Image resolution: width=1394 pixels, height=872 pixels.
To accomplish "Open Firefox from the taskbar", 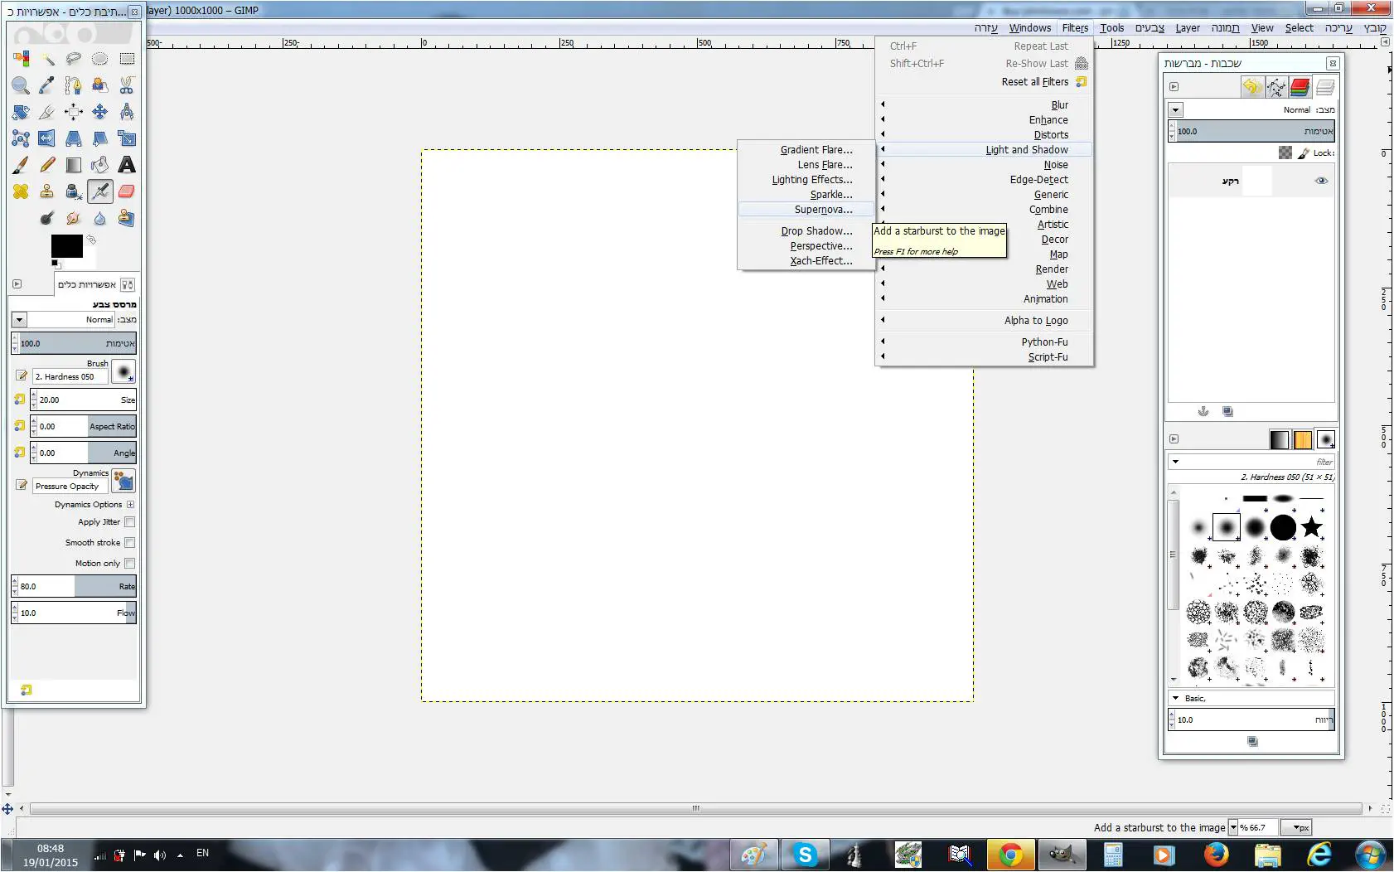I will 1216,854.
